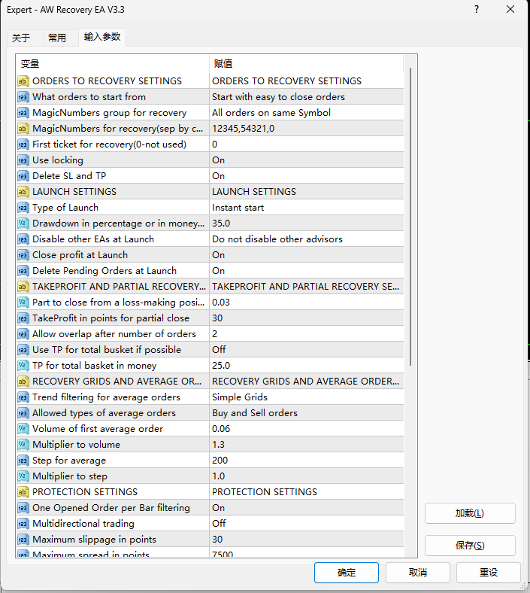Click the icon beside TP for total basket in money
The height and width of the screenshot is (593, 530).
[x=23, y=365]
